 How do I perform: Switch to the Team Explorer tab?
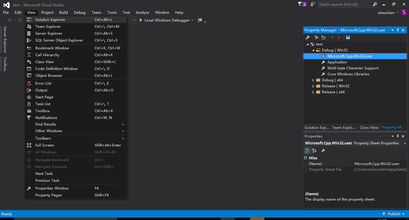pos(344,127)
